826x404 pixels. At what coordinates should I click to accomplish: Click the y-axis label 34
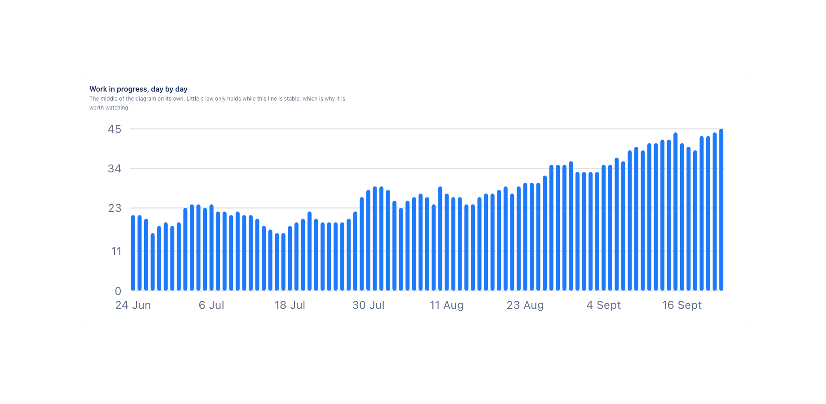pos(114,169)
